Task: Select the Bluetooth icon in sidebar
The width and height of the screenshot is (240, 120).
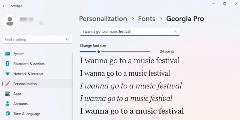Action: click(x=7, y=64)
